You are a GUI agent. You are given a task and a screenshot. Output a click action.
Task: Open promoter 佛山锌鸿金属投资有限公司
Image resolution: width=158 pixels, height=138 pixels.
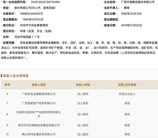pos(39,134)
